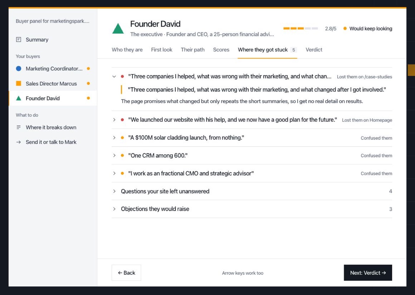Click the blue circle Marketing Coordinator icon

18,69
